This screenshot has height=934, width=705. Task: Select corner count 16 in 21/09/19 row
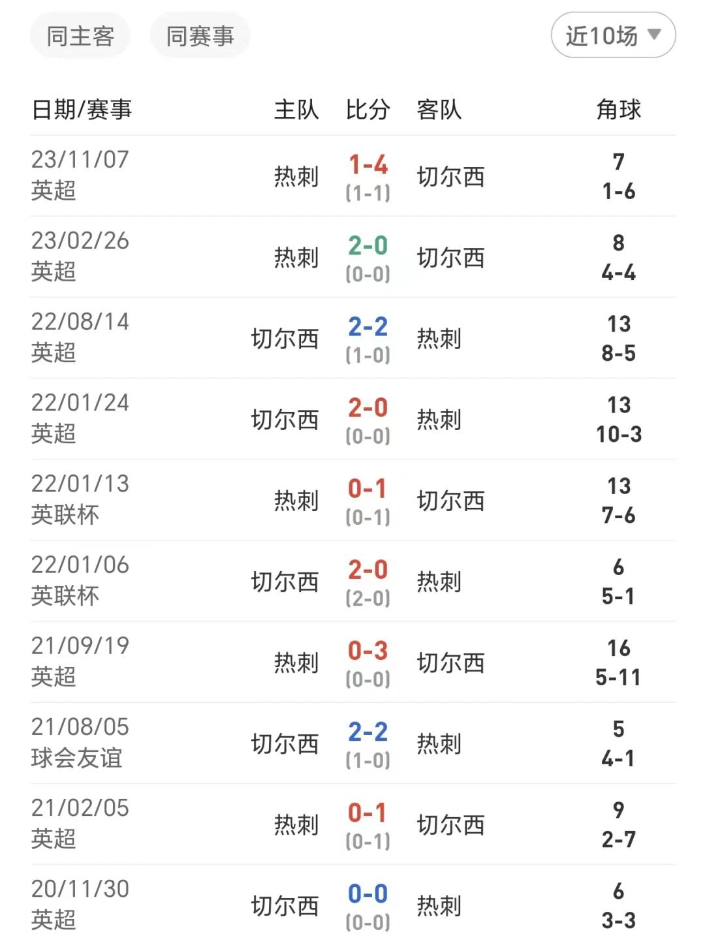(618, 648)
